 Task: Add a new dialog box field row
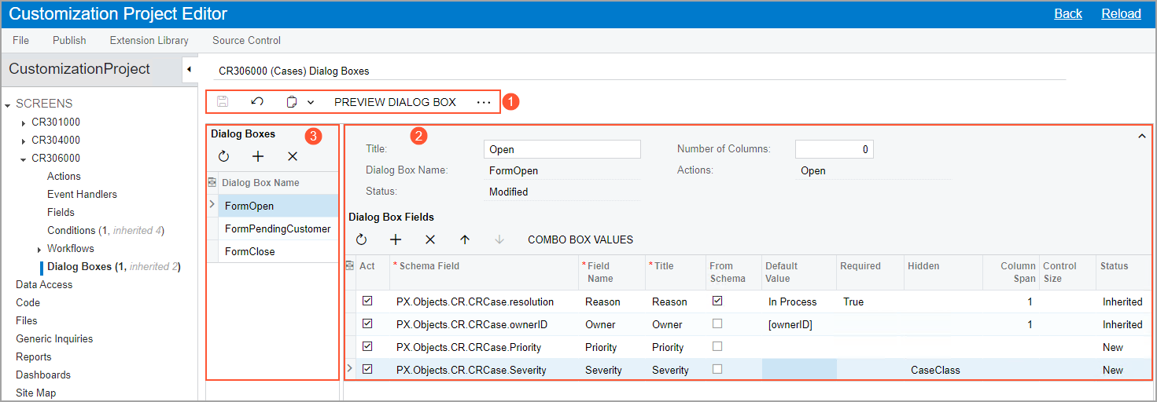396,239
